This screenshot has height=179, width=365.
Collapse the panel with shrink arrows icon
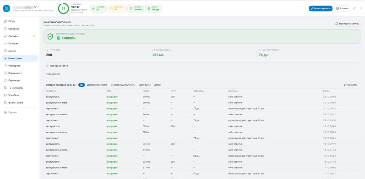[354, 9]
